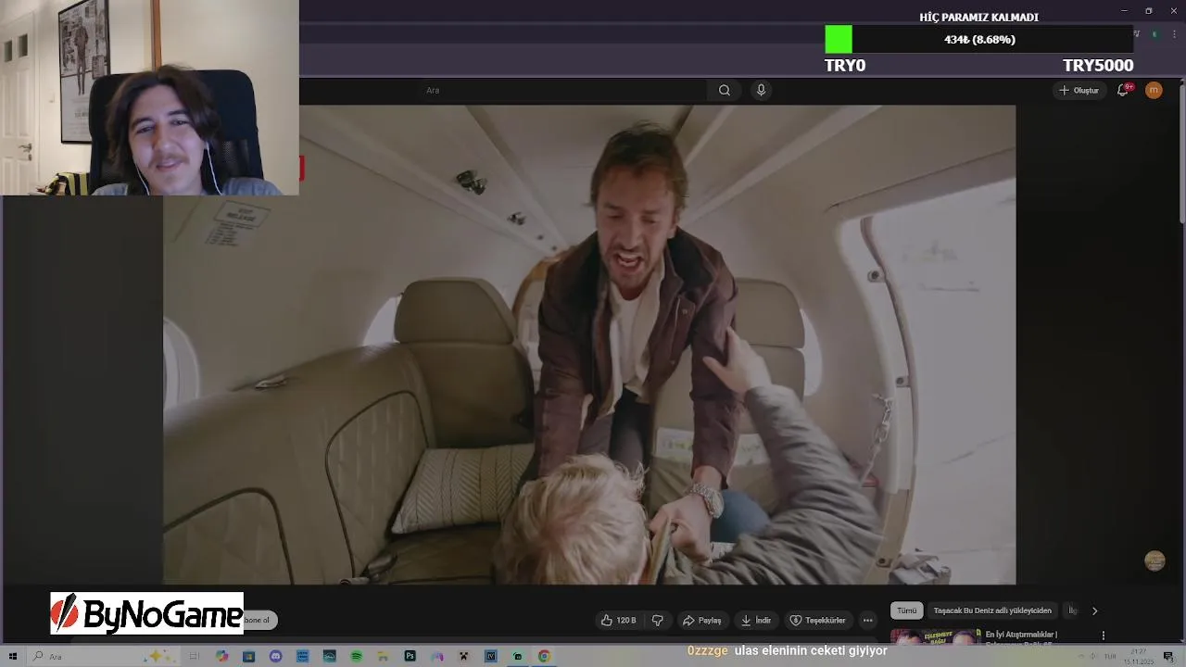Image resolution: width=1186 pixels, height=667 pixels.
Task: Open the notifications bell
Action: point(1123,90)
